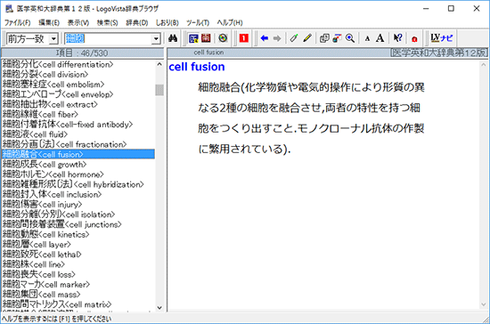Go back with the blue left arrow
The image size is (490, 324).
265,38
